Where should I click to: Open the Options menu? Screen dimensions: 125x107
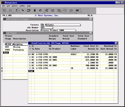(x=15, y=6)
